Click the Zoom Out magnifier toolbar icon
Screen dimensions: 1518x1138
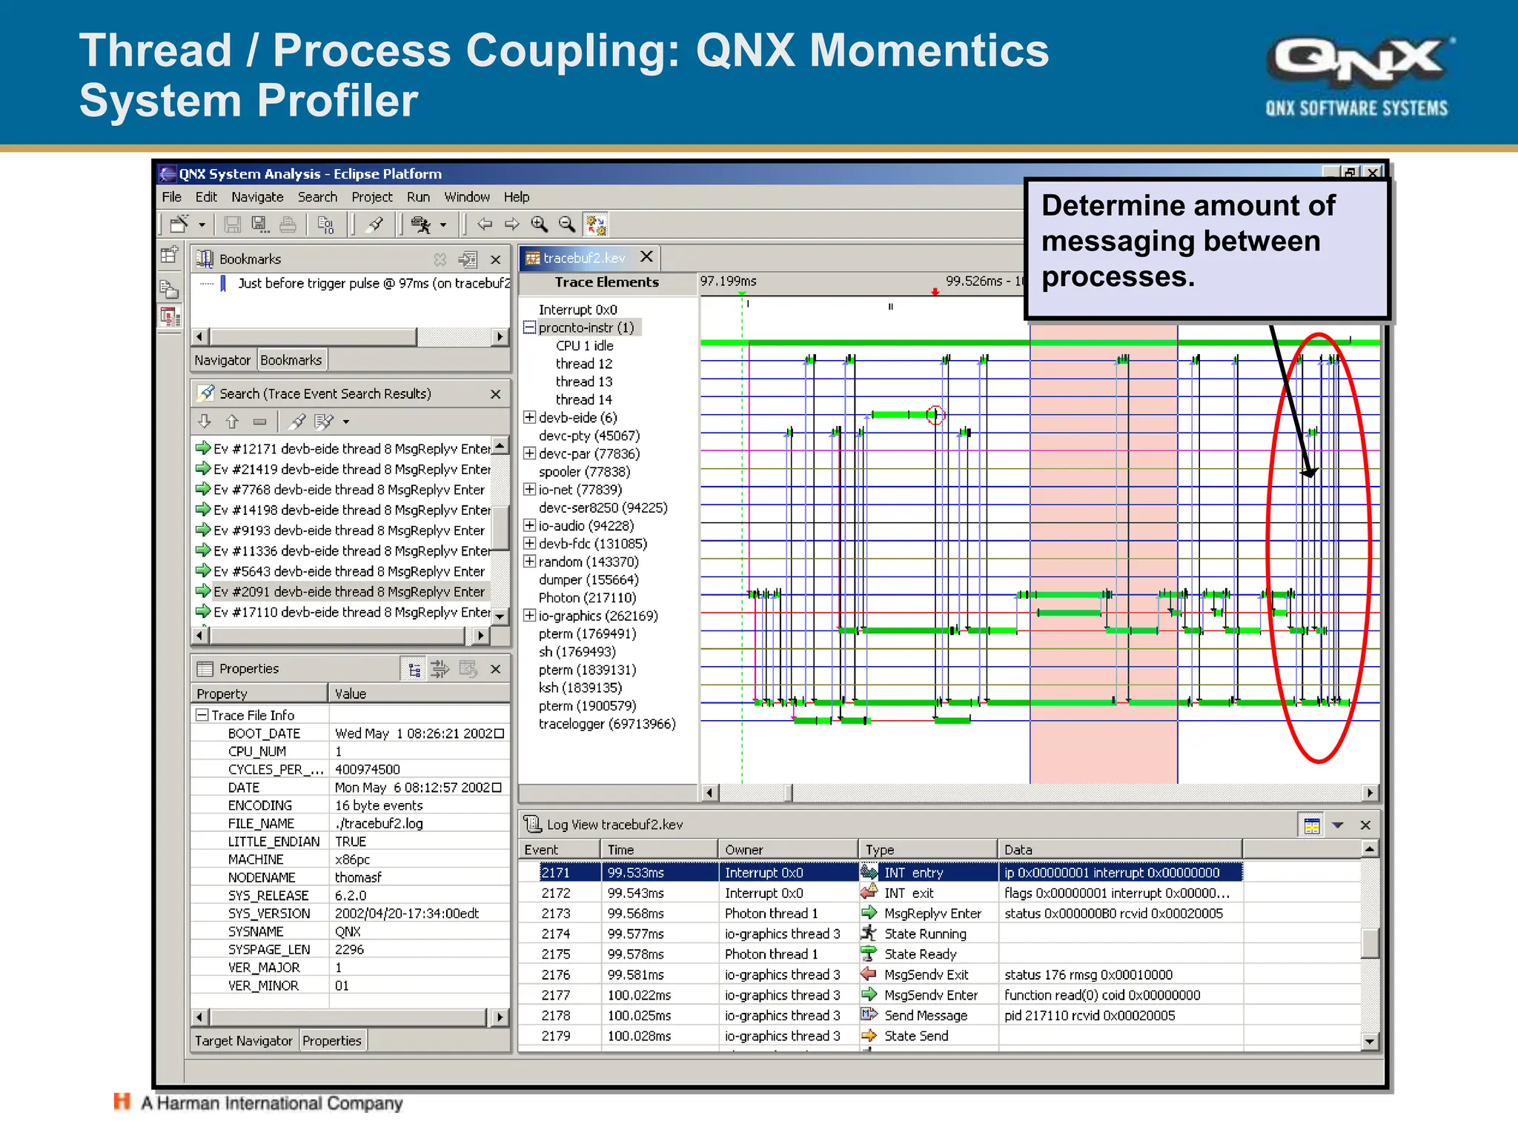[567, 224]
